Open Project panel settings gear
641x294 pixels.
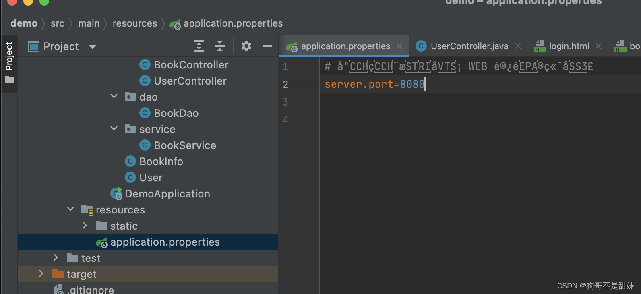pos(246,46)
